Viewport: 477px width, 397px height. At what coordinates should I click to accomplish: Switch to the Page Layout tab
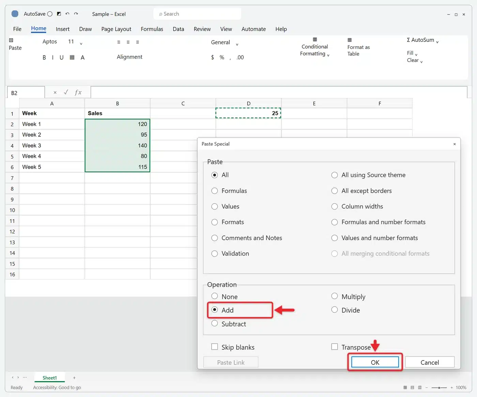point(116,29)
